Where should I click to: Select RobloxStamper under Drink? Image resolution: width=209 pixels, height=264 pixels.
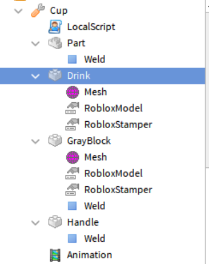pos(118,125)
